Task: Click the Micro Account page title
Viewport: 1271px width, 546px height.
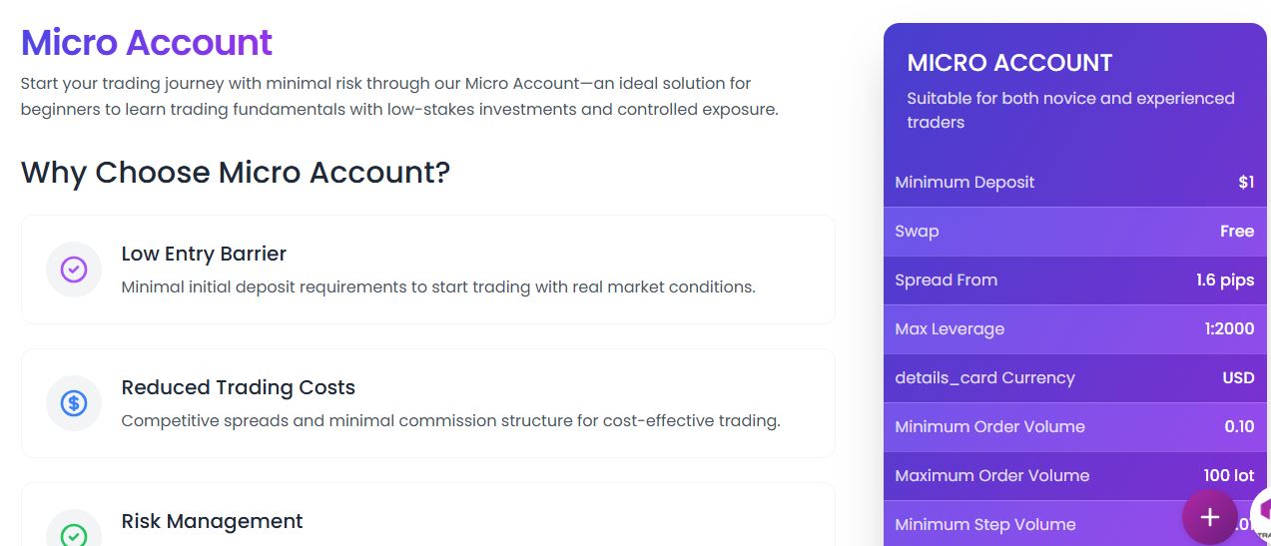Action: coord(147,43)
